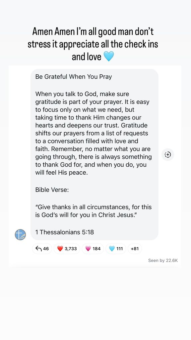
Task: Tap the red heart reaction icon
Action: 60,248
